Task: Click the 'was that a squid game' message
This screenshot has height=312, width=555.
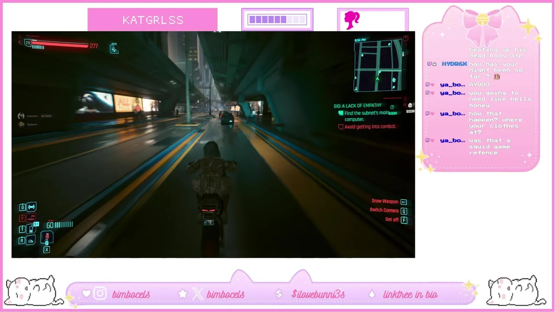Action: 490,146
